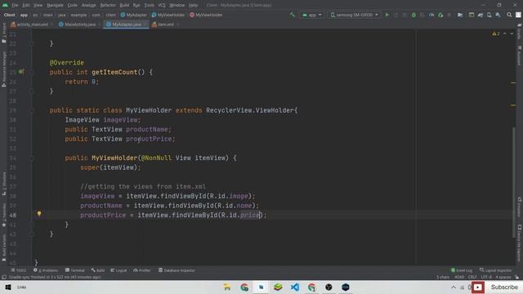Click the MyAdapter breadcrumb in navigation bar

point(134,15)
